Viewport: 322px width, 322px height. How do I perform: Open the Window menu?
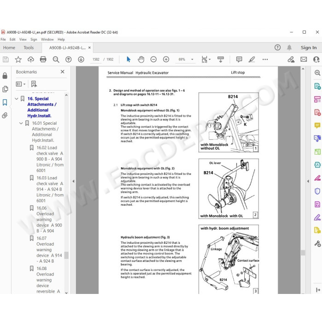(47, 40)
